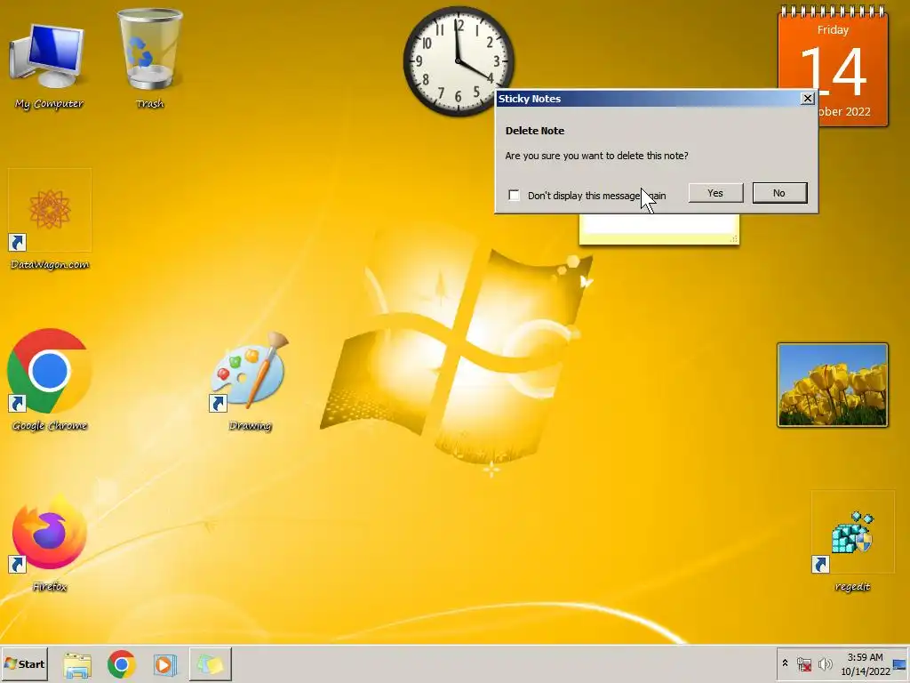The height and width of the screenshot is (683, 910).
Task: Click the network status tray icon
Action: pyautogui.click(x=804, y=663)
